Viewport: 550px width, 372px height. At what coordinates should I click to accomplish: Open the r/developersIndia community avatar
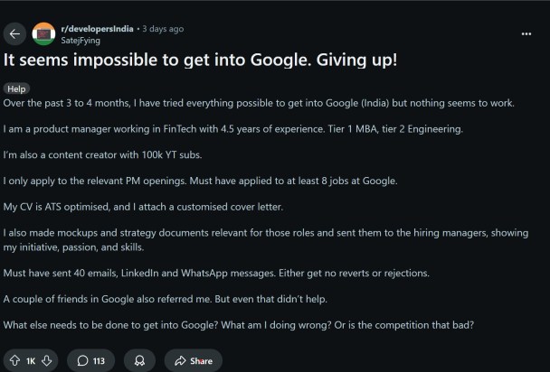[43, 34]
